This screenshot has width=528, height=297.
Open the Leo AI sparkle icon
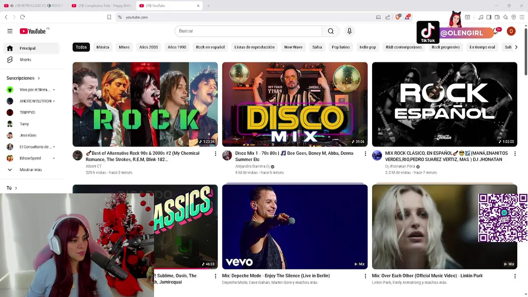click(505, 17)
